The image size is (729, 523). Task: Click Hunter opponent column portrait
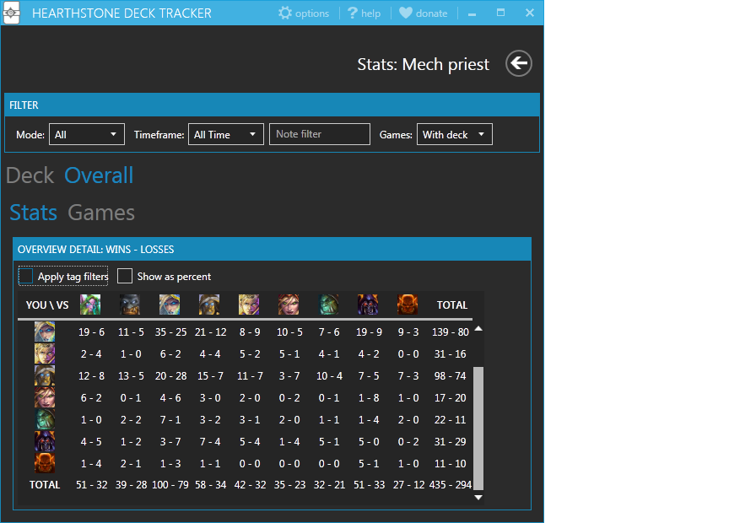pos(130,305)
